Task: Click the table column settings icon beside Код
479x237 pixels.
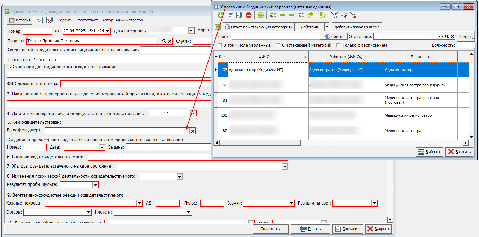Action: point(216,56)
